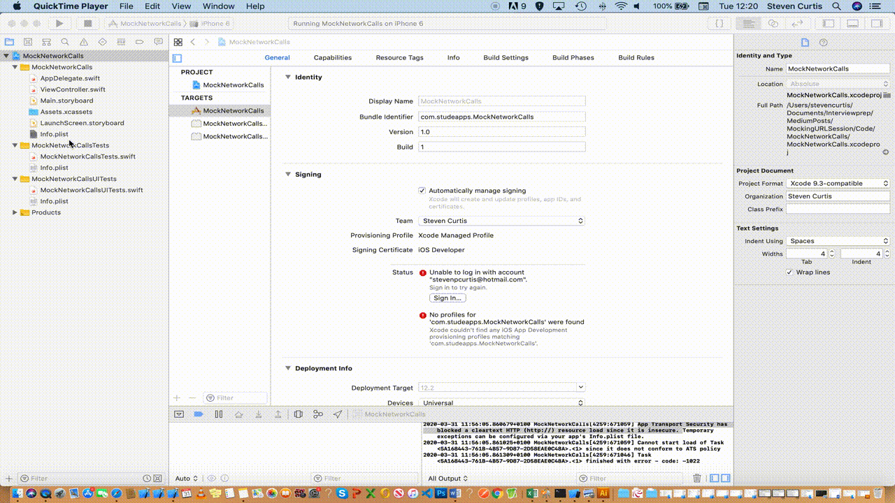
Task: Open the code snippets library braces button
Action: coord(719,23)
